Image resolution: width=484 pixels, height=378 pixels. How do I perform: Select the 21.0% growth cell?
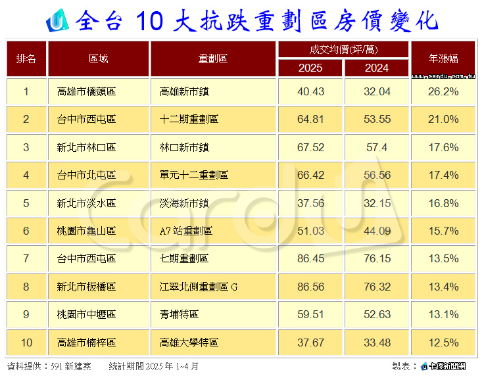coord(443,119)
